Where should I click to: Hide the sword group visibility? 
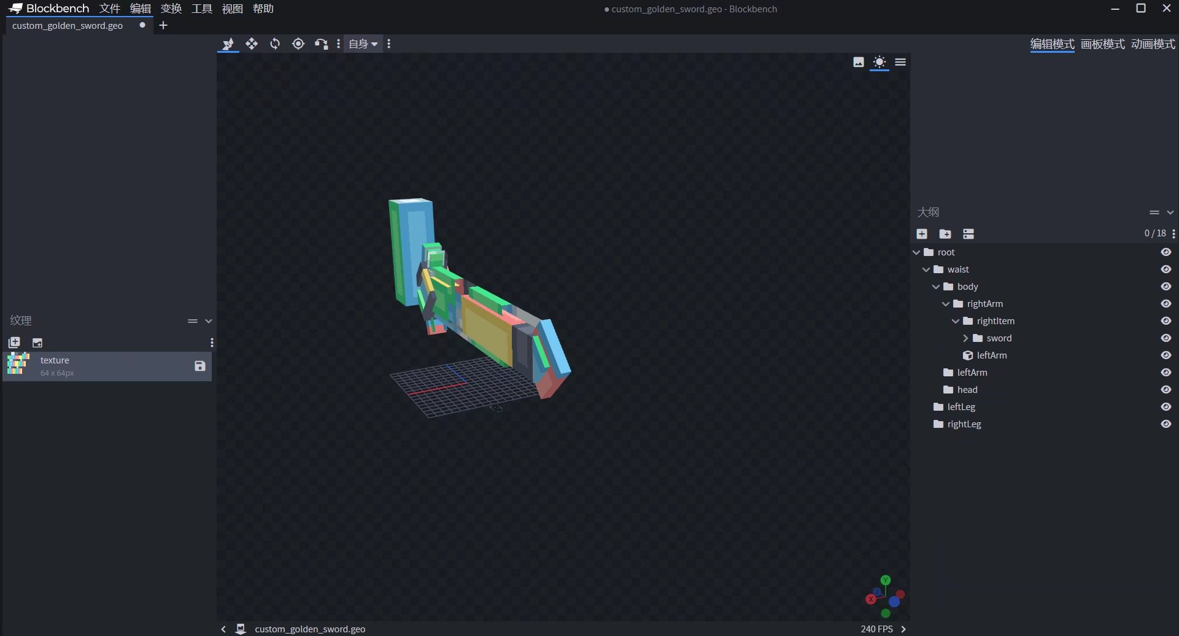coord(1166,338)
